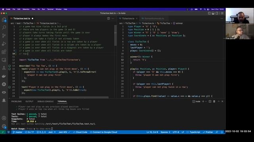Kill the terminal with trash icon

(214, 101)
